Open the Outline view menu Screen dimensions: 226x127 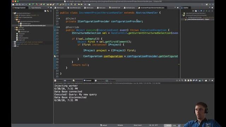[212, 11]
